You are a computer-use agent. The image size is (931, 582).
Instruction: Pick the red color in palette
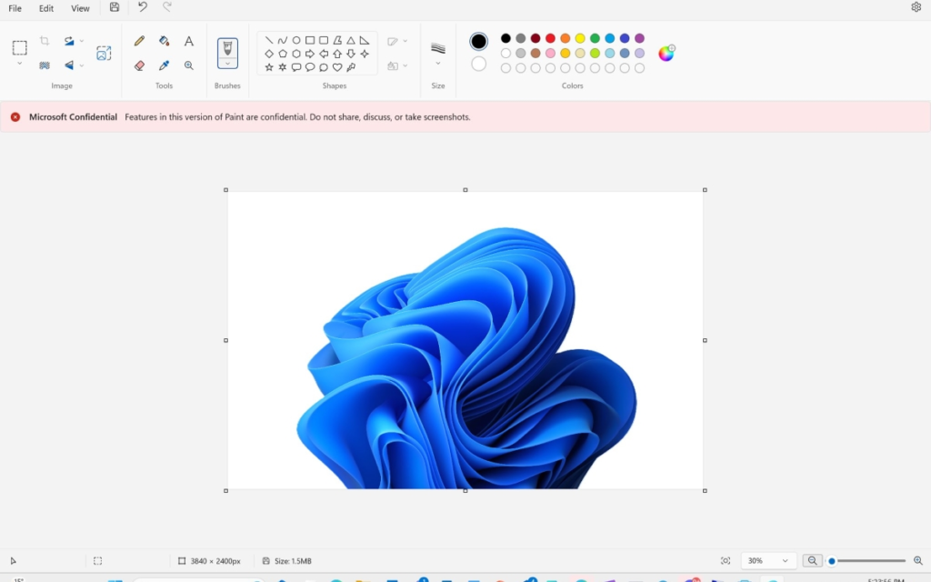pos(550,38)
